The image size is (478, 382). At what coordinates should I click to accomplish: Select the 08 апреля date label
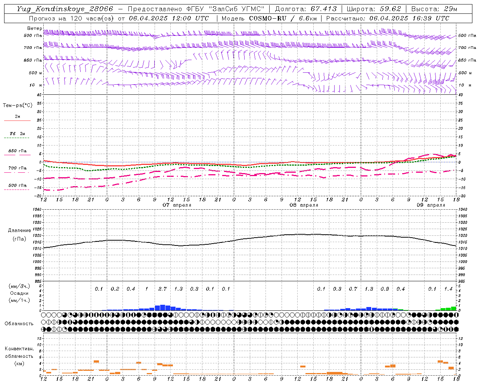coord(304,205)
